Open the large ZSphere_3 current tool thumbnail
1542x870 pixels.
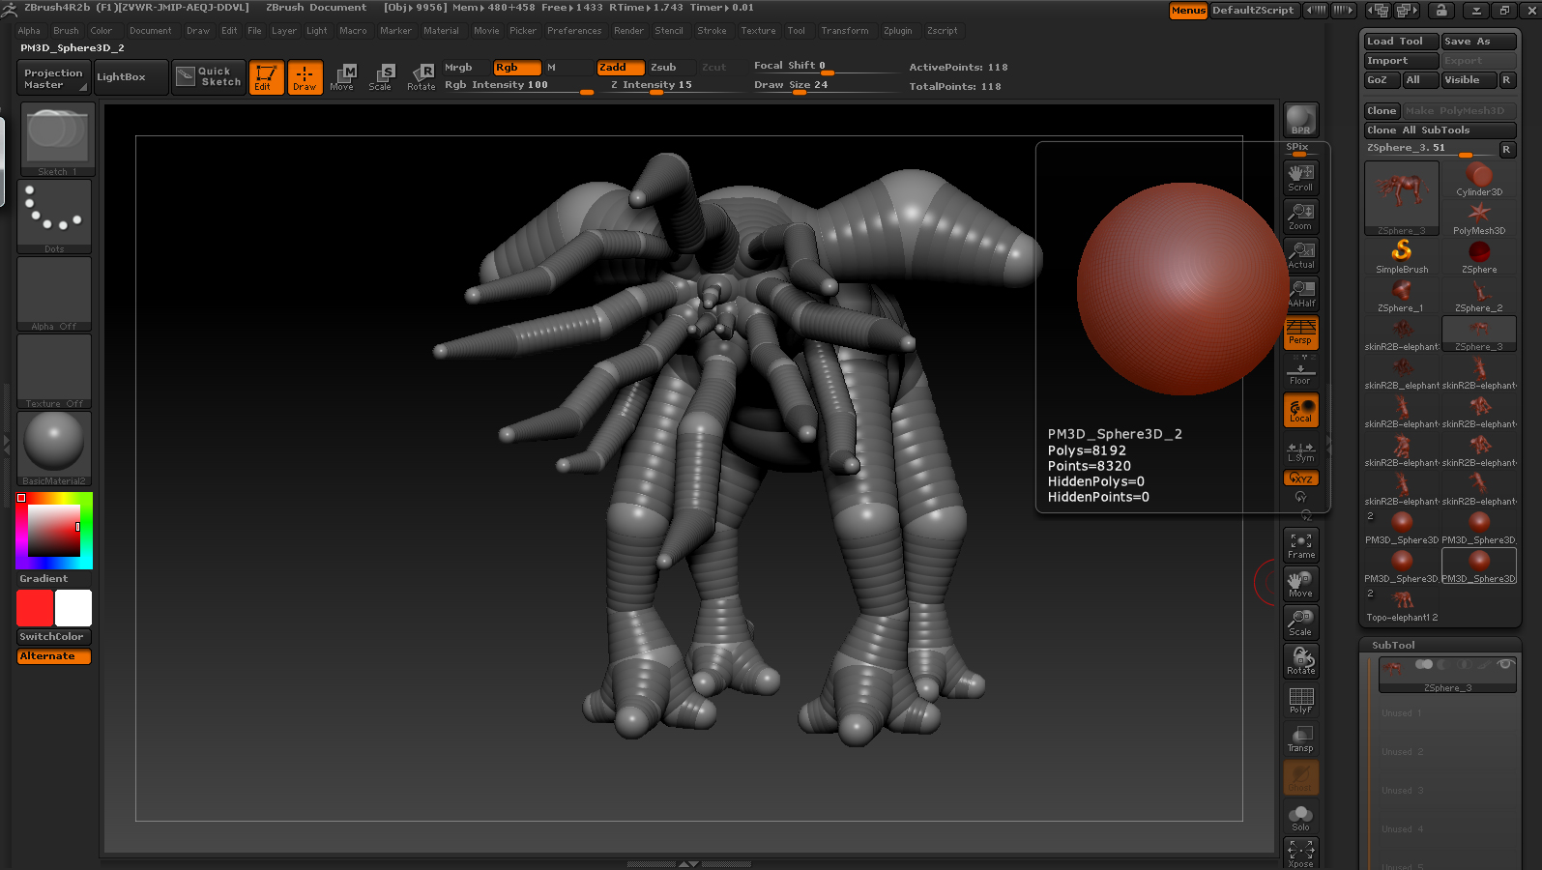pos(1402,198)
